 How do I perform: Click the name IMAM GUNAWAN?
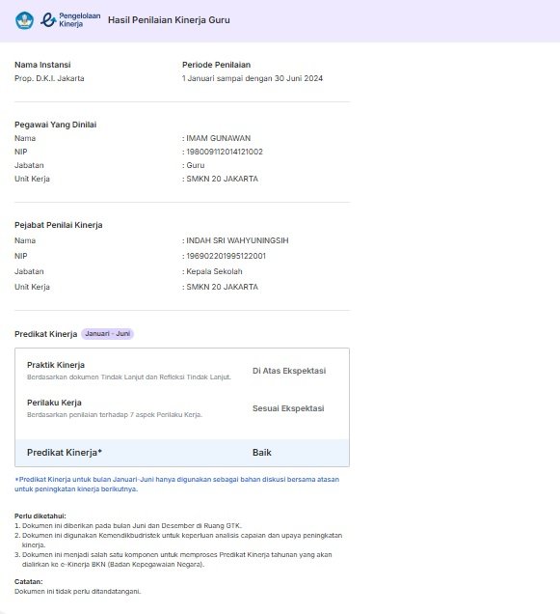[218, 138]
